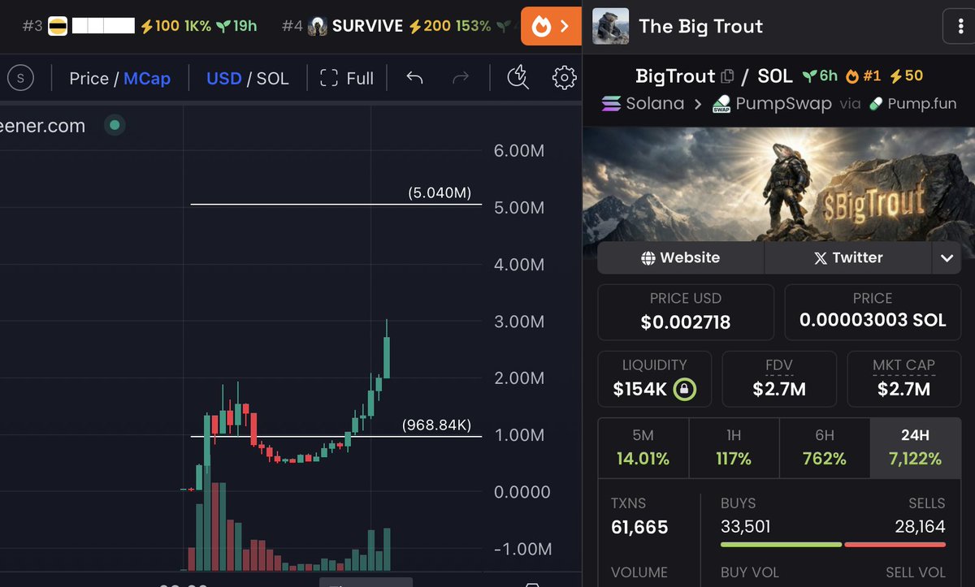Select the 24H timeframe stats tab
The image size is (975, 587).
tap(916, 448)
